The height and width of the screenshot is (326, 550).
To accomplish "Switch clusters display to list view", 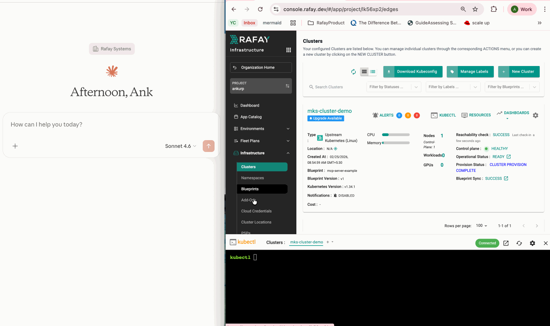I will coord(372,72).
